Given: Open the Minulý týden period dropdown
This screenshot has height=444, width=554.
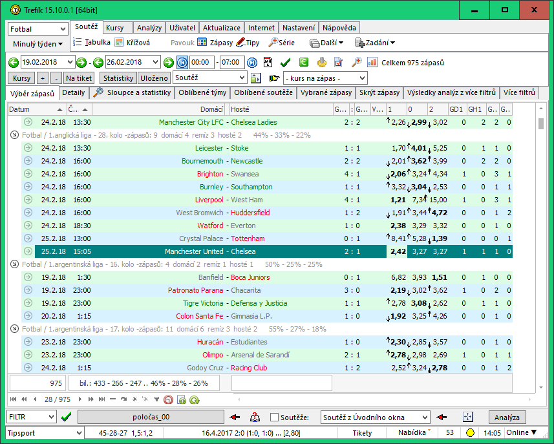Looking at the screenshot, I should click(x=37, y=44).
